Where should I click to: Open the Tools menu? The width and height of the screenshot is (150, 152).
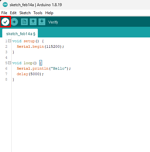point(38,13)
